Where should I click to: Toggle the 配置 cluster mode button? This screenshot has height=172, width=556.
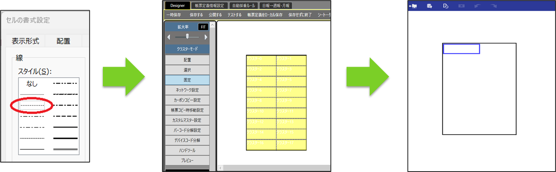(x=187, y=60)
